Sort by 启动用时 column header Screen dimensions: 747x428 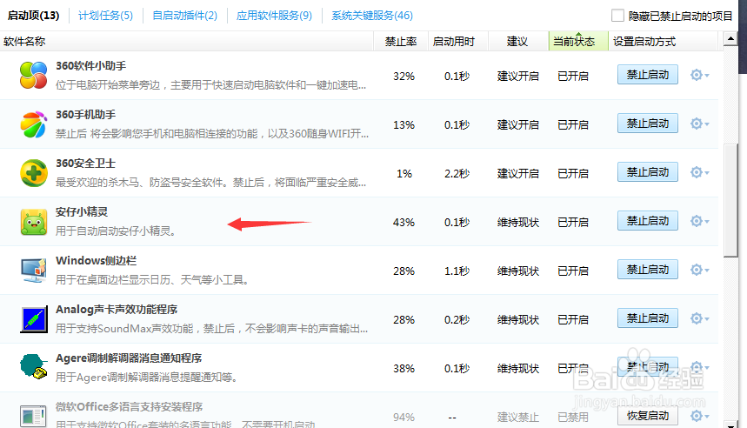tap(458, 42)
